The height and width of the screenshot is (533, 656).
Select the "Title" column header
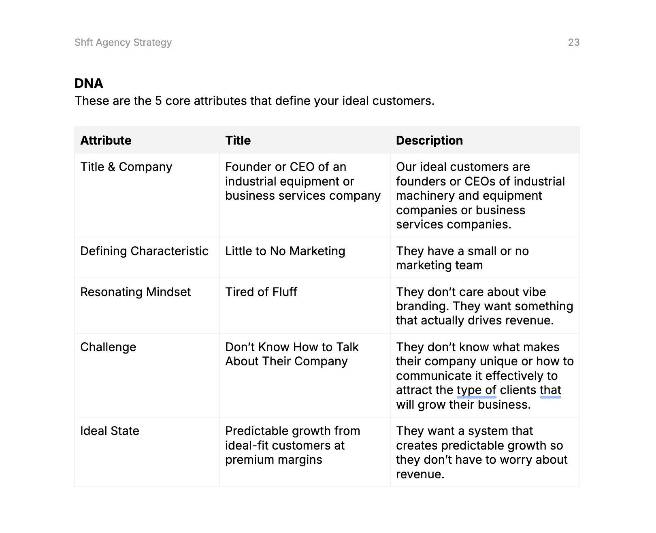click(x=238, y=141)
